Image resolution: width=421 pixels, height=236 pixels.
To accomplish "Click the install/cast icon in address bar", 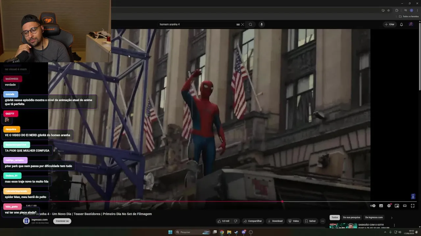I will (383, 10).
